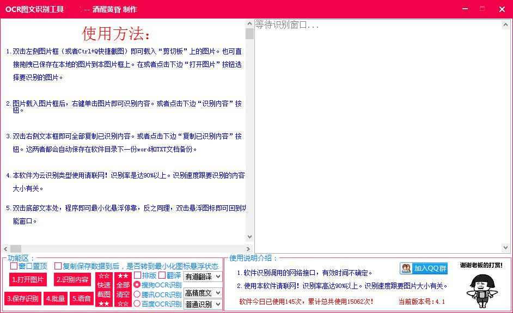Click the right text area scroll-up arrow

(x=506, y=24)
